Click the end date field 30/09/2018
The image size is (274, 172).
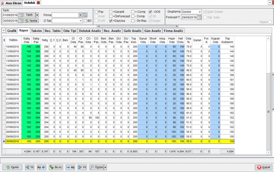pyautogui.click(x=10, y=21)
